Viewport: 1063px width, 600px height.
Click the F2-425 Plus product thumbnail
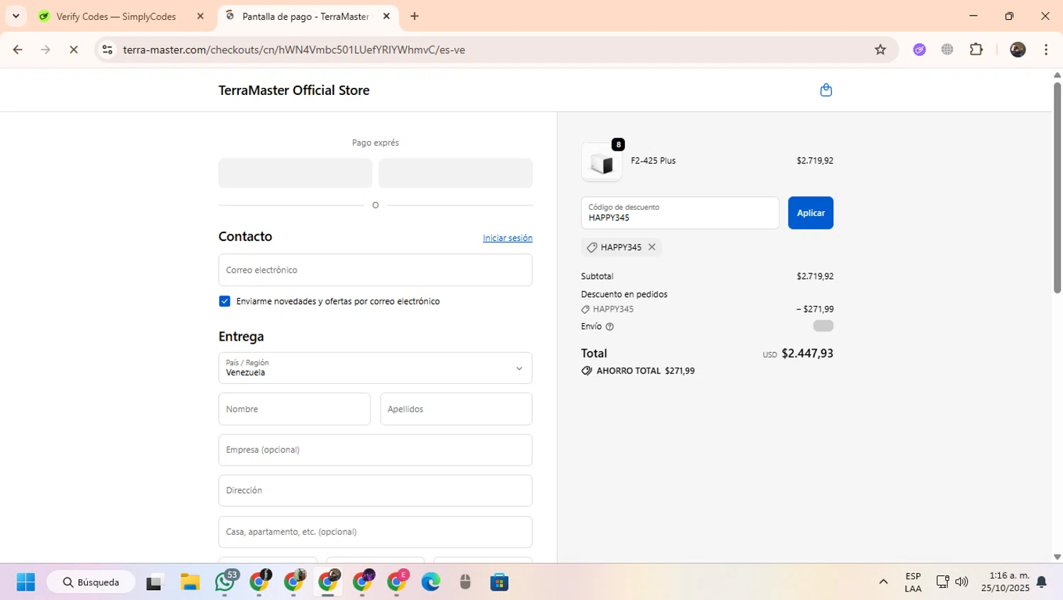pos(602,162)
